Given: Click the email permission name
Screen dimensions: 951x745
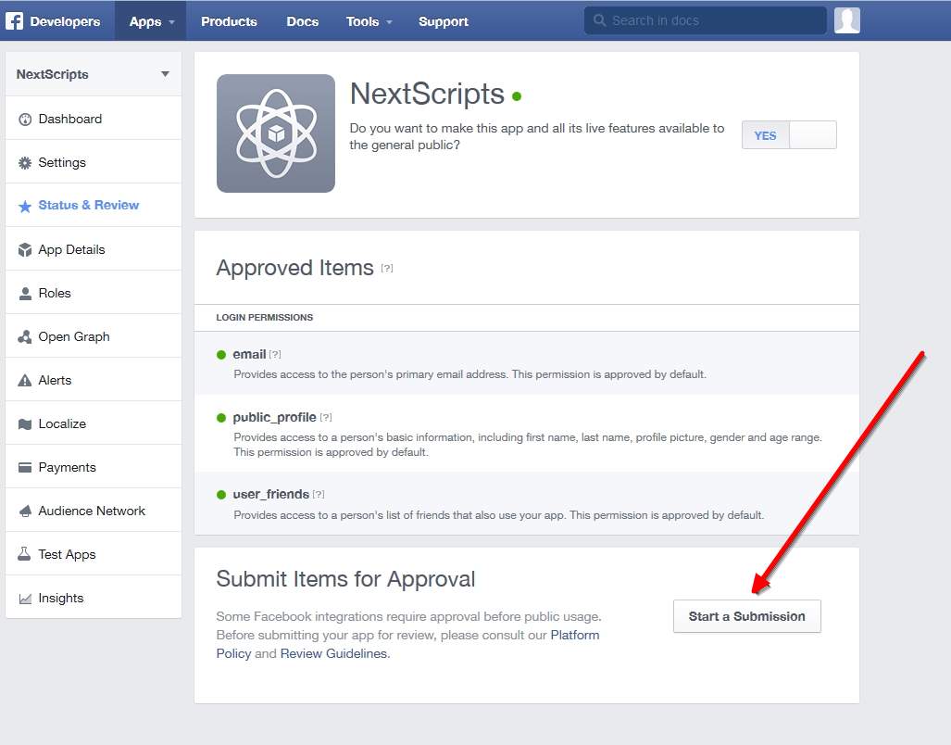Looking at the screenshot, I should tap(249, 354).
